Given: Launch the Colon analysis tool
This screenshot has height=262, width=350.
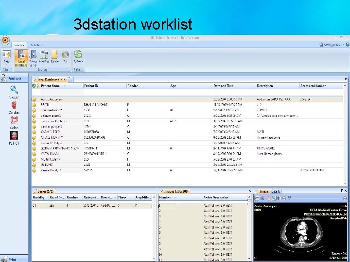Looking at the screenshot, I should click(14, 123).
